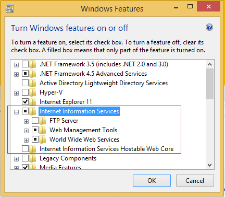Select the Media Features label
225x197 pixels.
coord(60,167)
